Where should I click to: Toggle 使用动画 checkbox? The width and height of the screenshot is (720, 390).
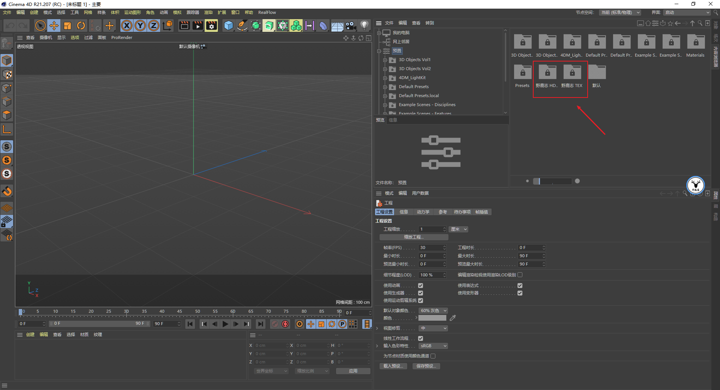(x=421, y=286)
